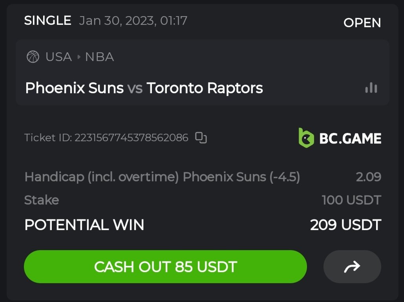
Task: Click the 100 USDT stake amount
Action: (351, 200)
